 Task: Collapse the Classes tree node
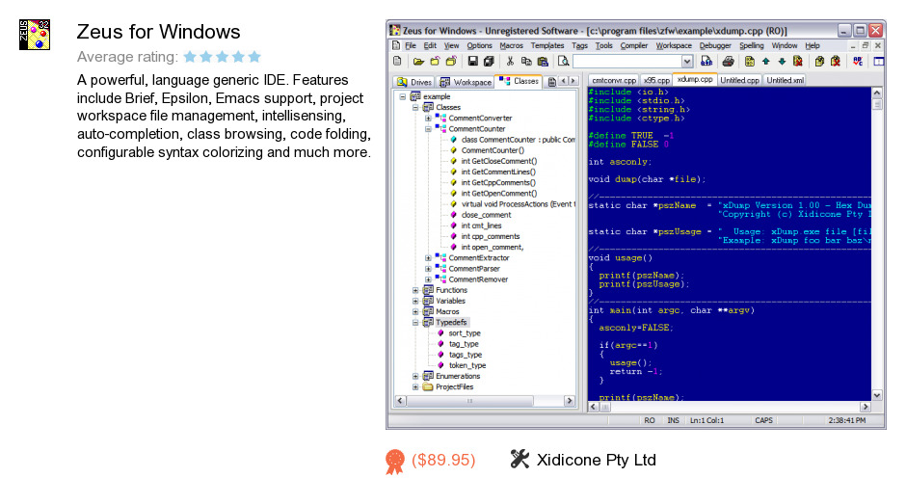point(415,108)
